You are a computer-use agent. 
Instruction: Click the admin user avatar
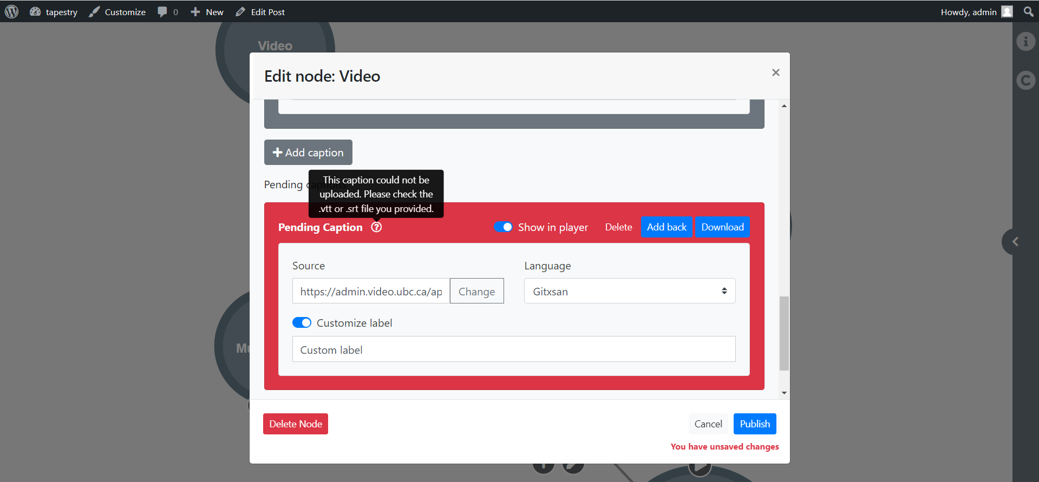click(1007, 12)
